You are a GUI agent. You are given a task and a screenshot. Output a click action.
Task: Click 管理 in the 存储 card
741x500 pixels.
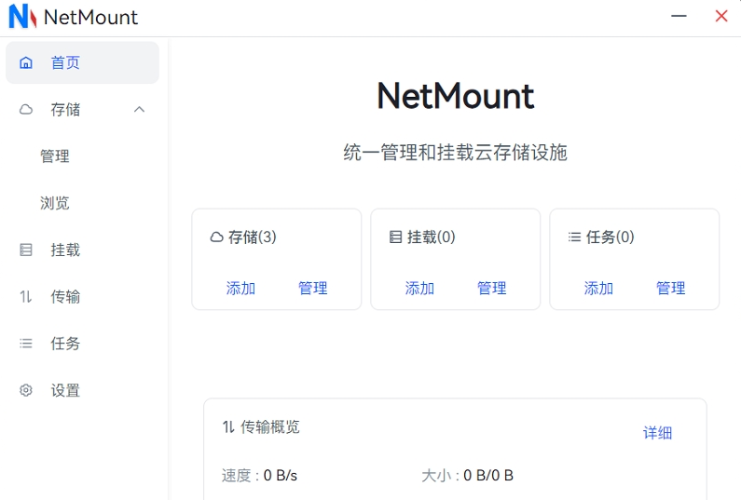(313, 289)
